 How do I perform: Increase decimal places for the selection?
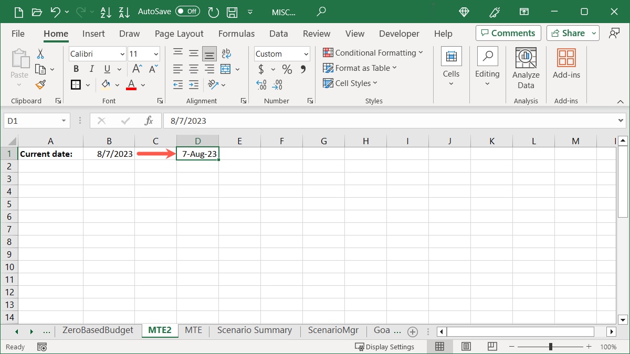261,84
